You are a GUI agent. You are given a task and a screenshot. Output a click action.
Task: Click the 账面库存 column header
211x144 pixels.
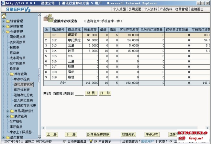90,30
